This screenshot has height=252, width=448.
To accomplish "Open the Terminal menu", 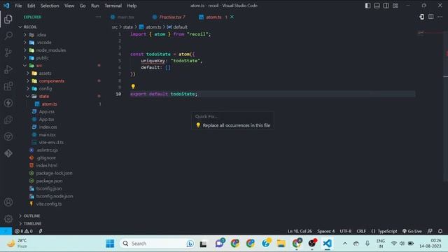I will 113,6.
